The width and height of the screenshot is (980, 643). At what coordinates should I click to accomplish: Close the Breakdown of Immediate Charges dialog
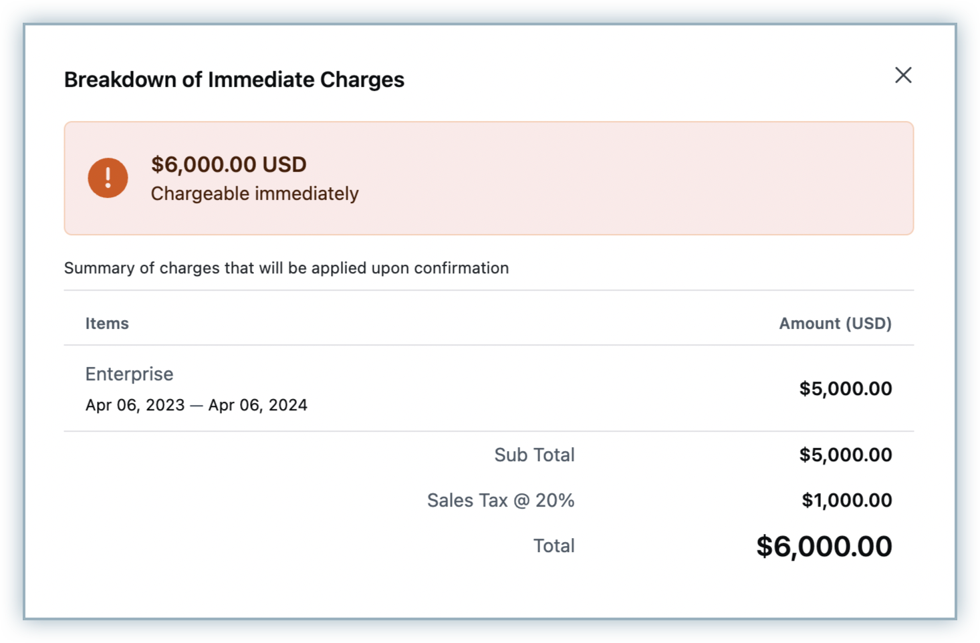tap(903, 76)
